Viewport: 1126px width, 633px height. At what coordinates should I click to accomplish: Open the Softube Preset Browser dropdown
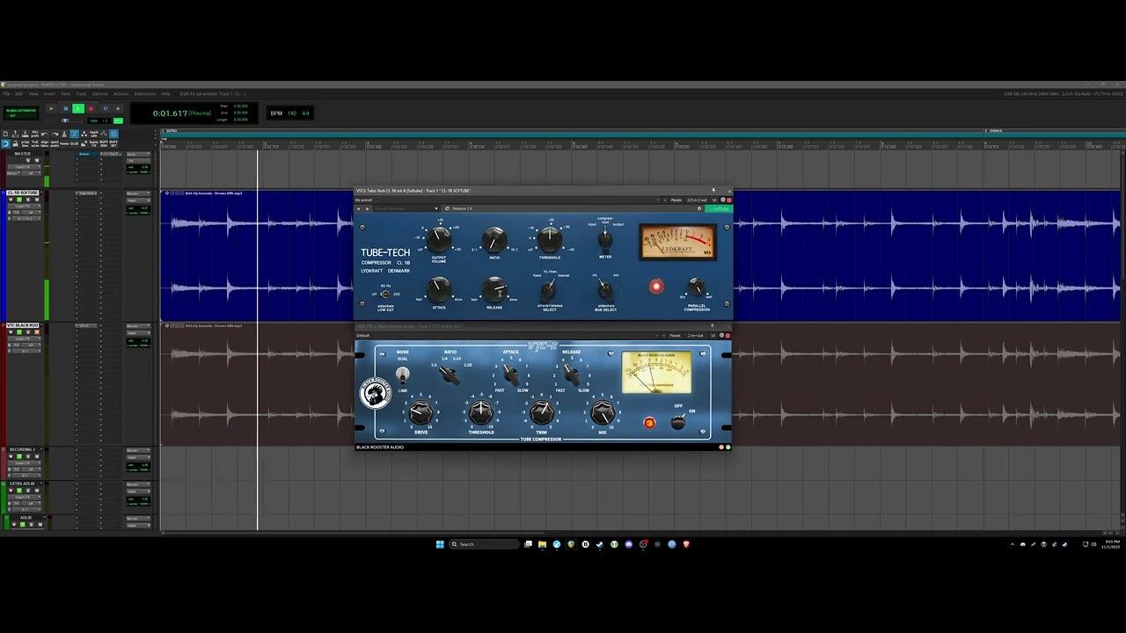point(406,208)
